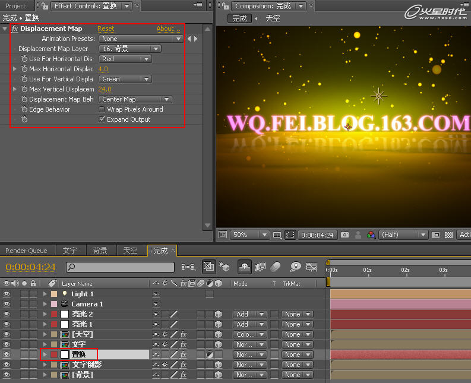Open the graph editor icon in timeline
This screenshot has height=383, width=471.
coord(311,267)
